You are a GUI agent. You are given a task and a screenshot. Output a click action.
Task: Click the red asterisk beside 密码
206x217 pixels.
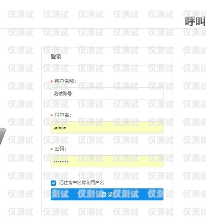pos(52,149)
